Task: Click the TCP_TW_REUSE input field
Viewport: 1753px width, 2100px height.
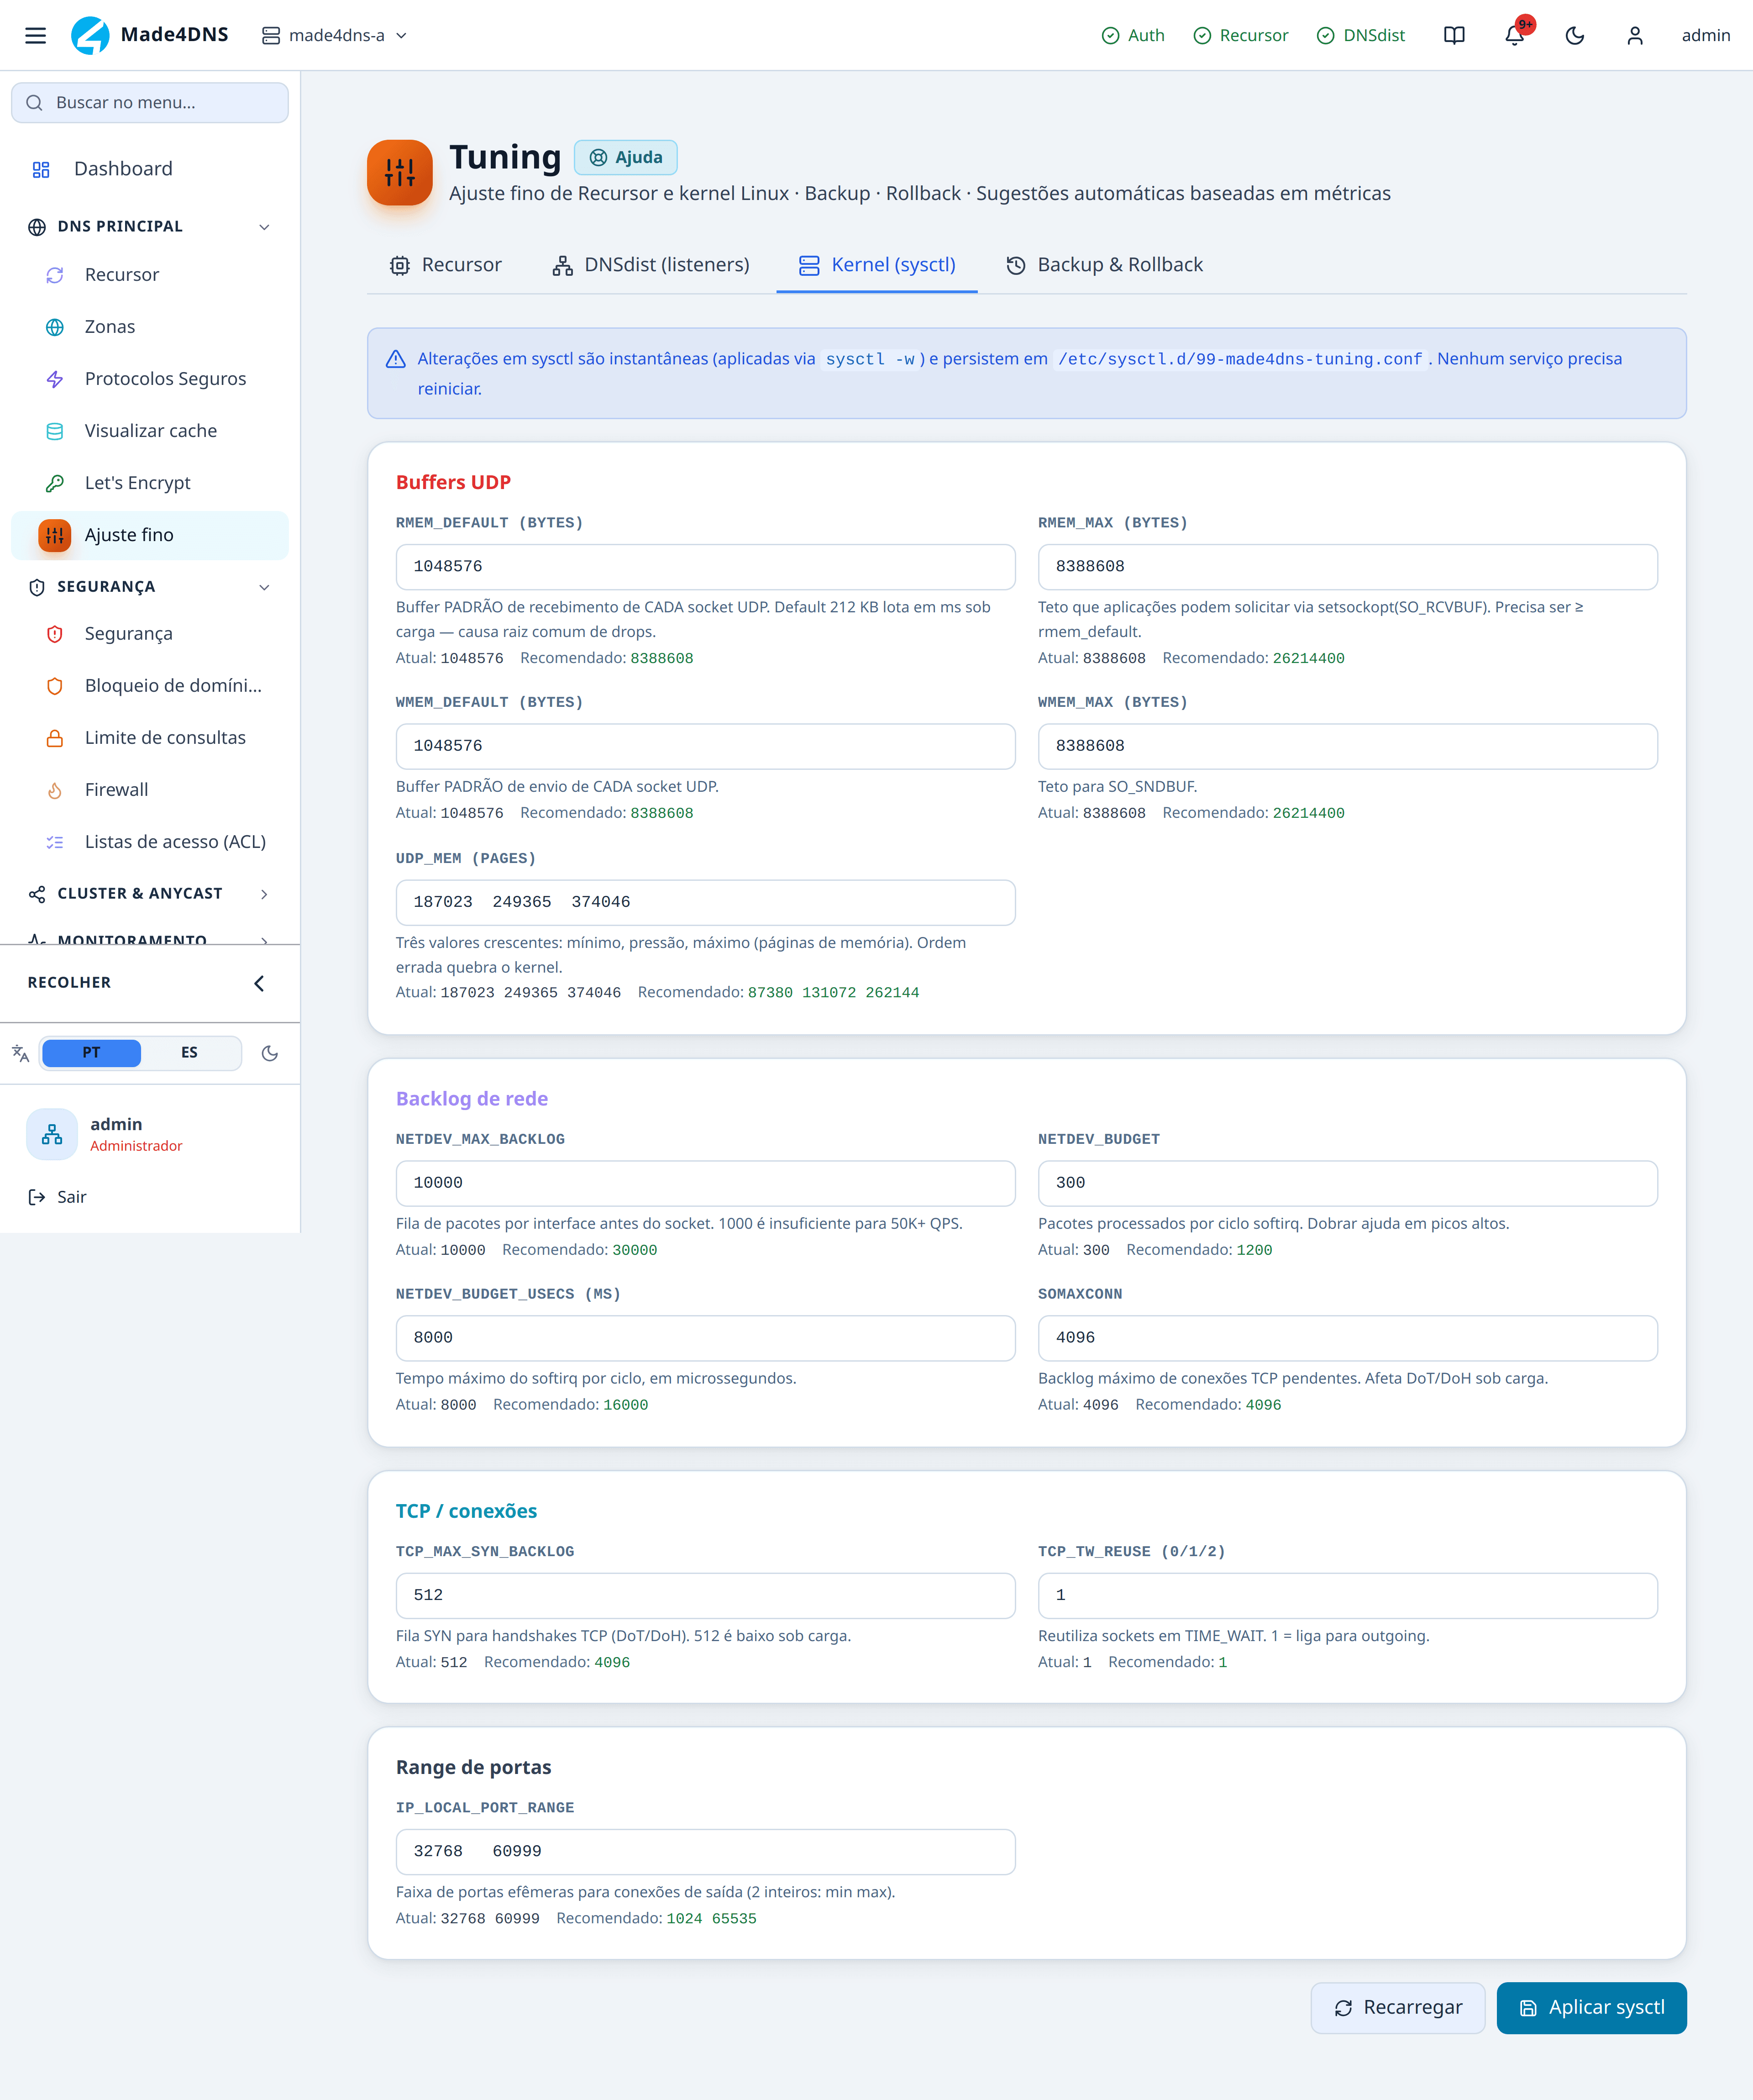Action: click(x=1347, y=1596)
